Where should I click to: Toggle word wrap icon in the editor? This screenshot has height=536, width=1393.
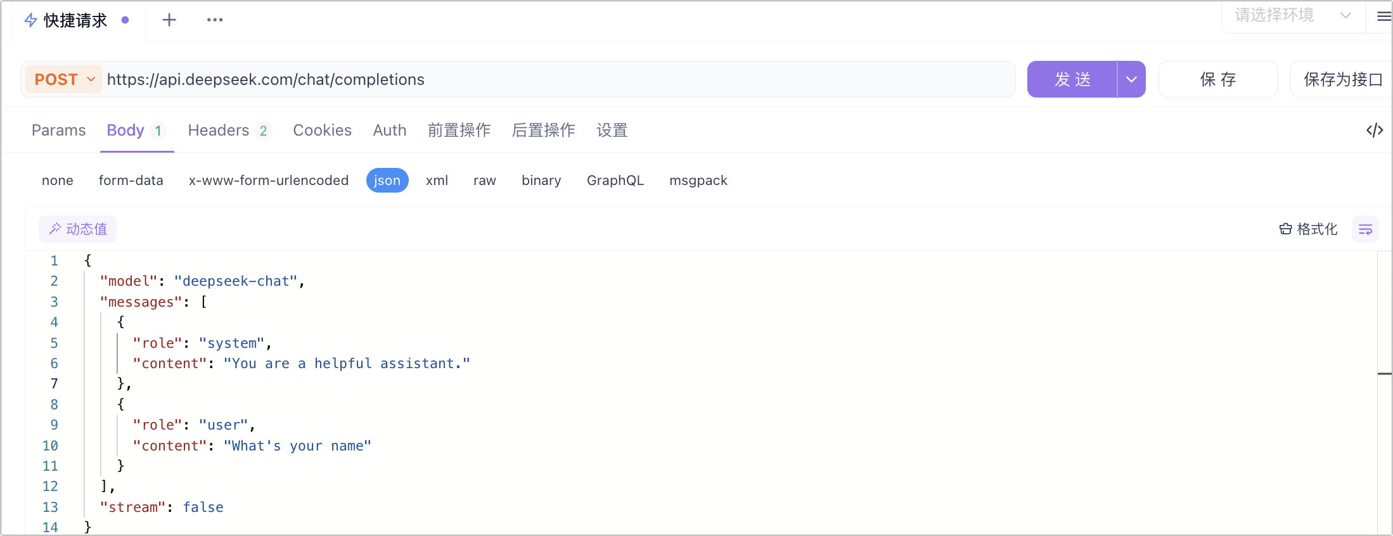pos(1365,229)
